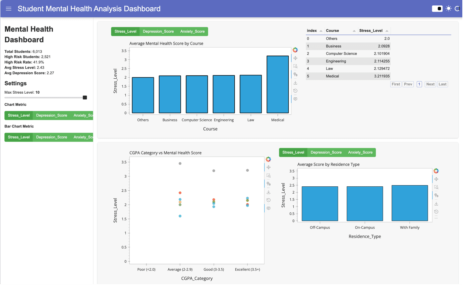Screen dimensions: 464x285
Task: Enable Wheel Zoom on the CGPA scatter plot
Action: 270,184
